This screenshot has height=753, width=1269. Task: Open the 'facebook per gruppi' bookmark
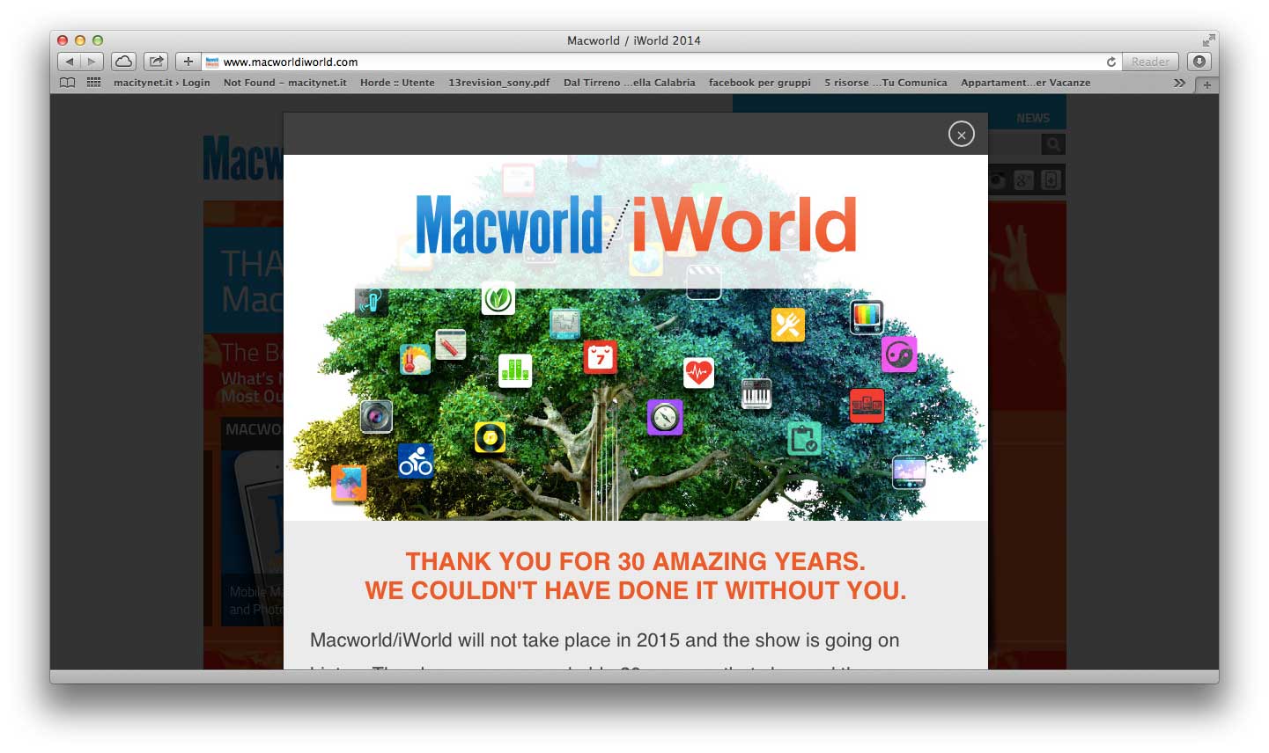(760, 83)
